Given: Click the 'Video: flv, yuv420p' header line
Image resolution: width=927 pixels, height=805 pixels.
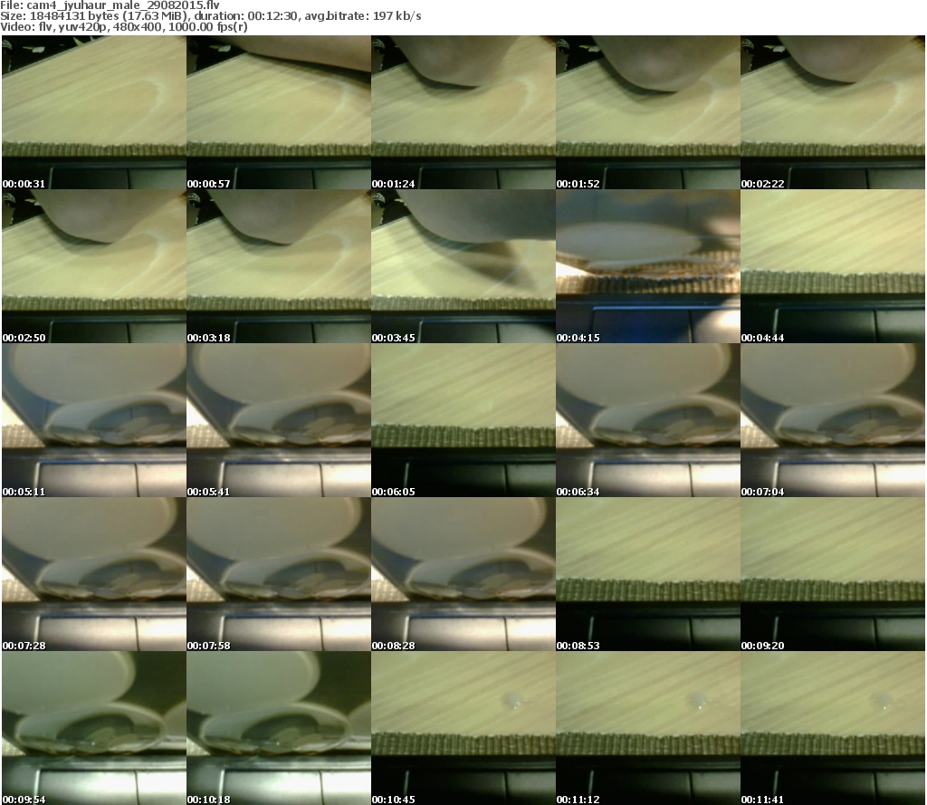Looking at the screenshot, I should pyautogui.click(x=123, y=27).
